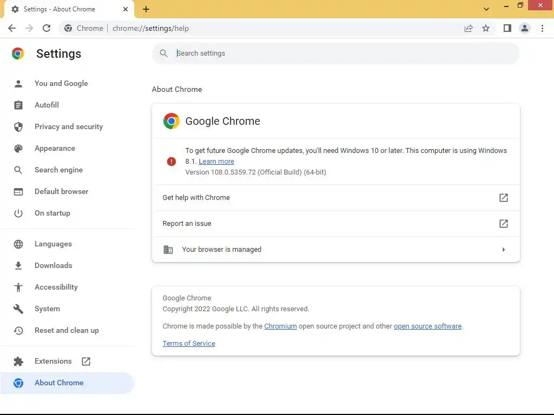Open Languages settings
This screenshot has width=554, height=415.
point(53,244)
